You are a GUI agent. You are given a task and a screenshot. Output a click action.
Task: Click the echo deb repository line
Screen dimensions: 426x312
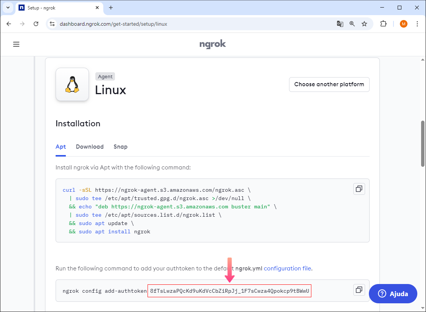[x=173, y=206]
